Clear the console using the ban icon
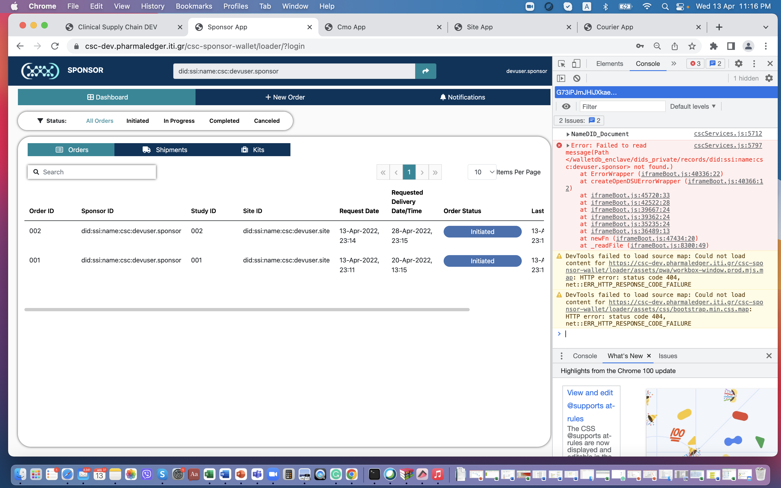The image size is (781, 488). coord(577,78)
